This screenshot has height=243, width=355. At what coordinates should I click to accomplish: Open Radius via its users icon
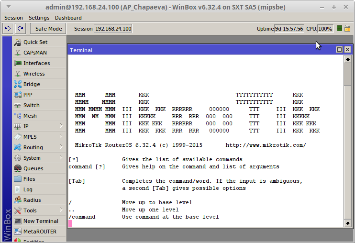17,200
